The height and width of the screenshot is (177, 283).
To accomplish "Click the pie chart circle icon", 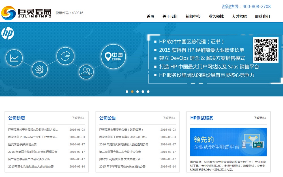I will tap(65, 56).
